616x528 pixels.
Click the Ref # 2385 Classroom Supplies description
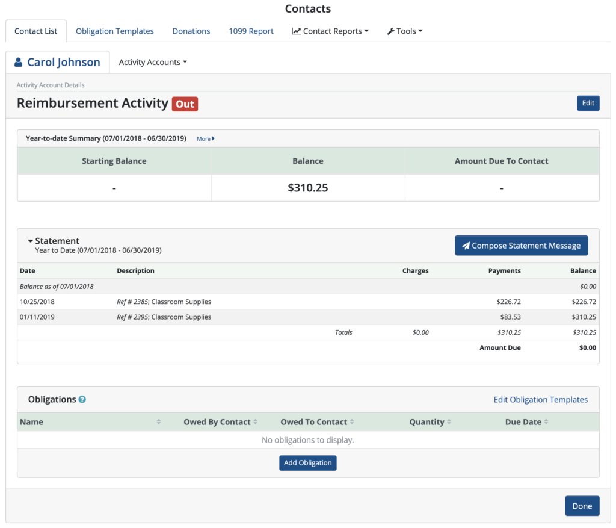pyautogui.click(x=164, y=302)
